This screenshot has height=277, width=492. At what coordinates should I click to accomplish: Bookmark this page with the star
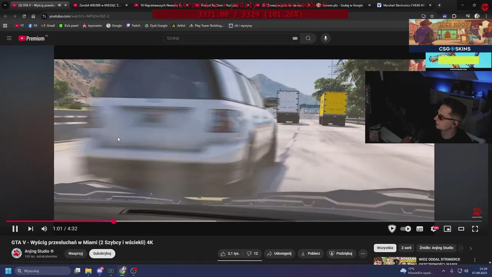[x=432, y=16]
